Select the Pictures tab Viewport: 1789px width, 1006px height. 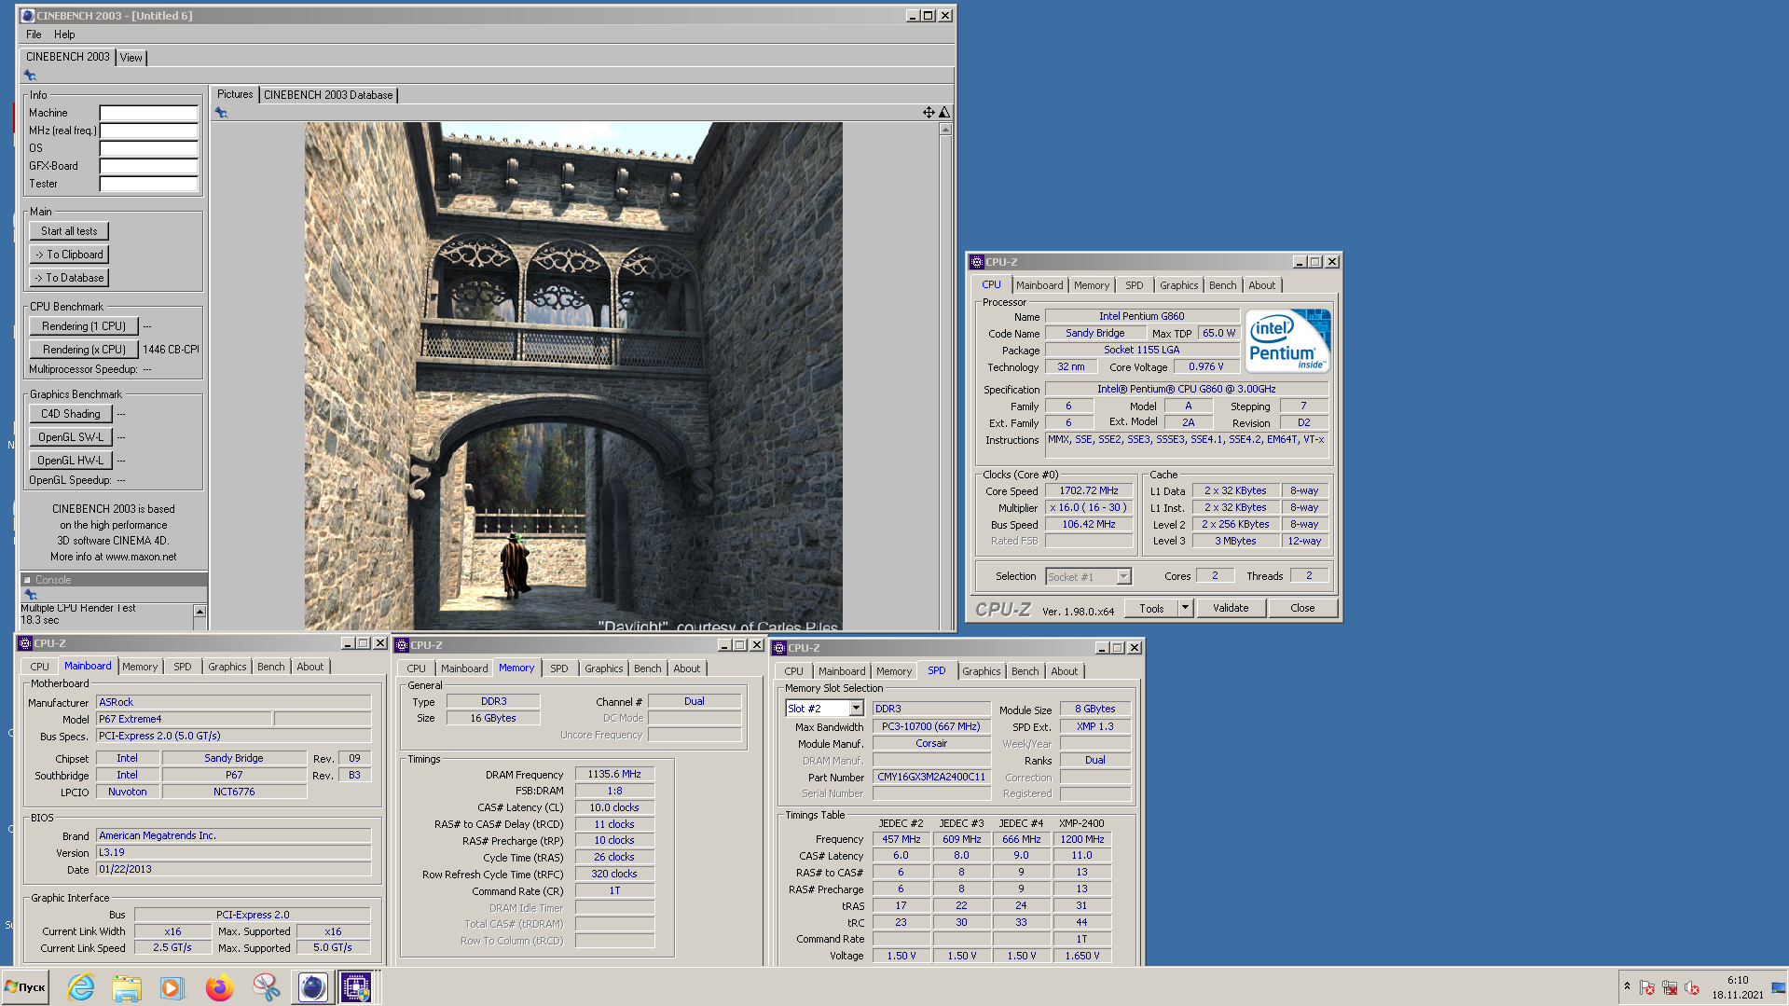[x=235, y=94]
